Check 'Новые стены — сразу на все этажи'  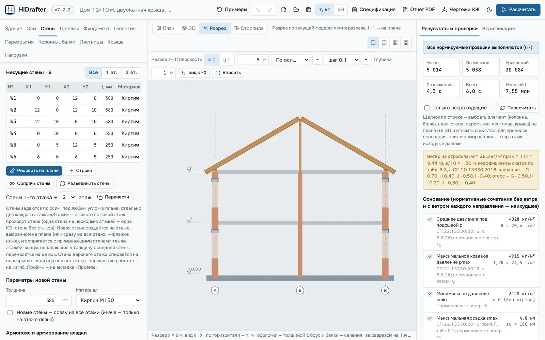[10, 312]
